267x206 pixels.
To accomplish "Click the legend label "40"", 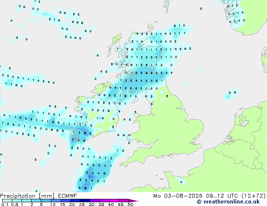I will (111, 204).
